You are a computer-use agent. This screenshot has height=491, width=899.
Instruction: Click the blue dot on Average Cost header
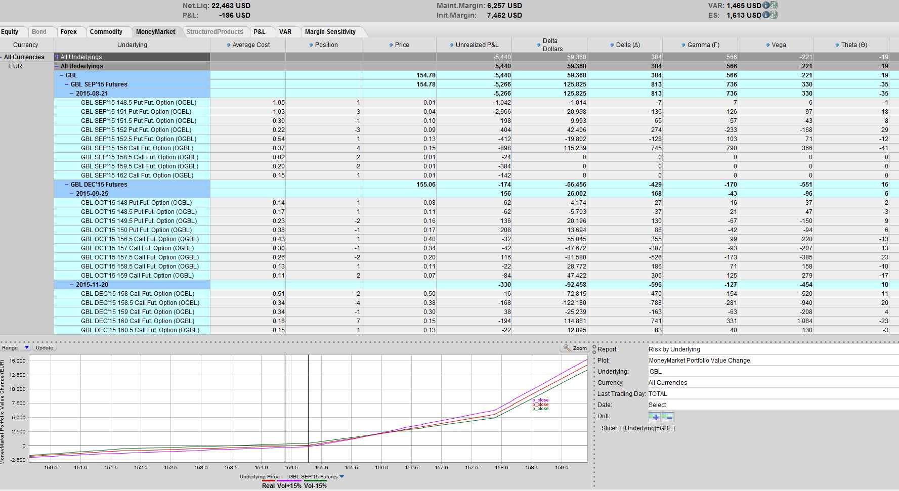229,45
